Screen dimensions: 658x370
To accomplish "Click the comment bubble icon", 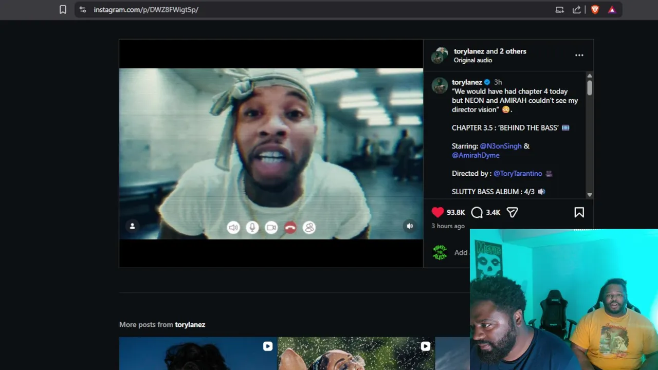I will [477, 212].
